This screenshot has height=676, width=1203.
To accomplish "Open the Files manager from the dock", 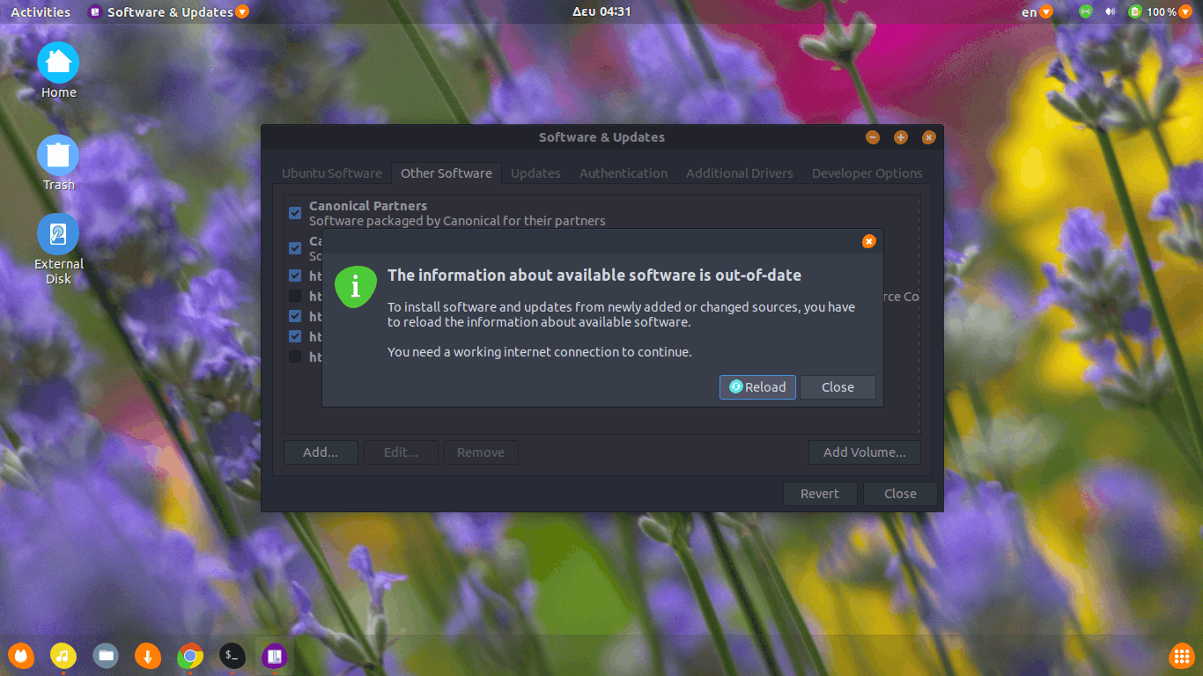I will (x=106, y=656).
